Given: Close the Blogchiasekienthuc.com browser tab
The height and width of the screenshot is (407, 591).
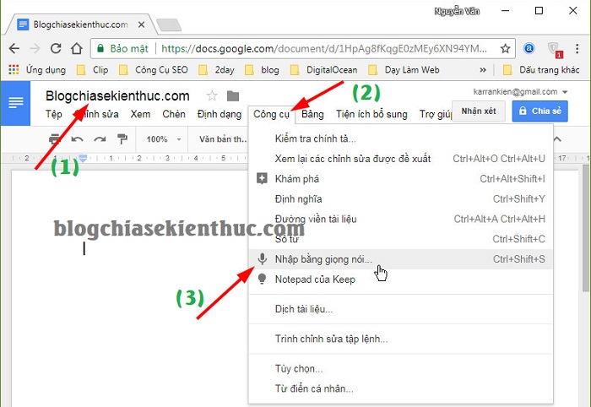Looking at the screenshot, I should (141, 24).
